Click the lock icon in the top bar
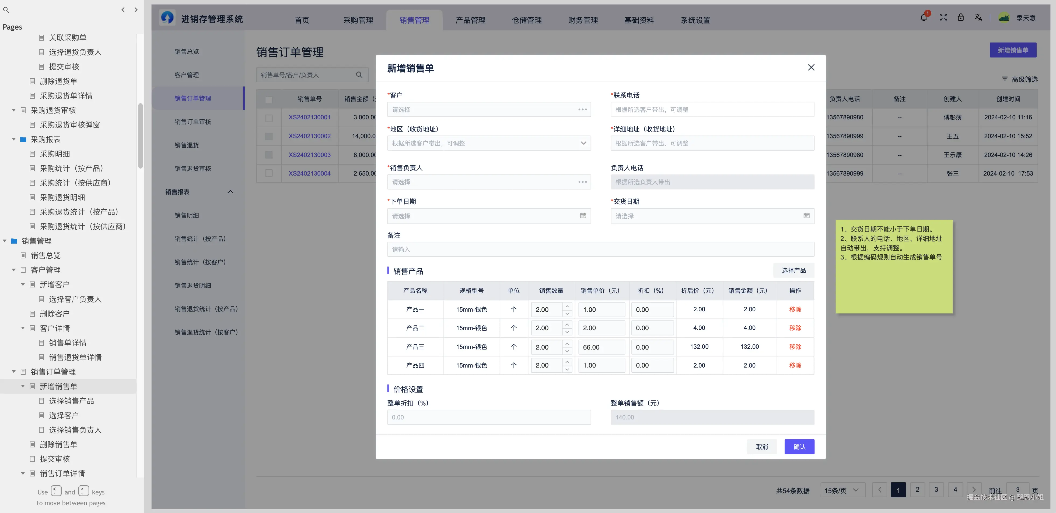 point(960,17)
